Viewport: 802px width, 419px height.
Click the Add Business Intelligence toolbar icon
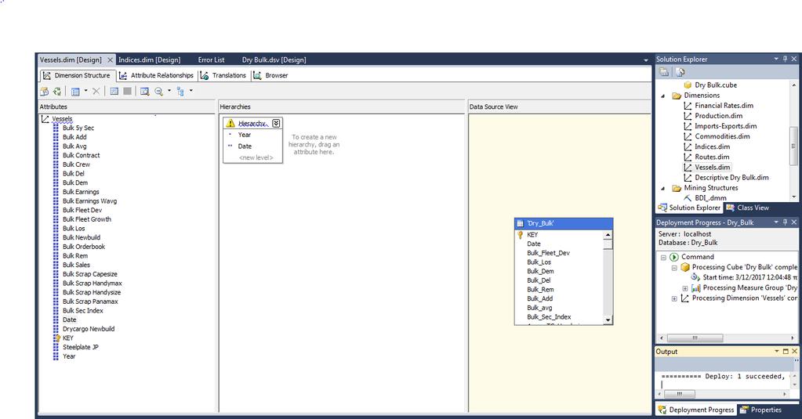45,92
